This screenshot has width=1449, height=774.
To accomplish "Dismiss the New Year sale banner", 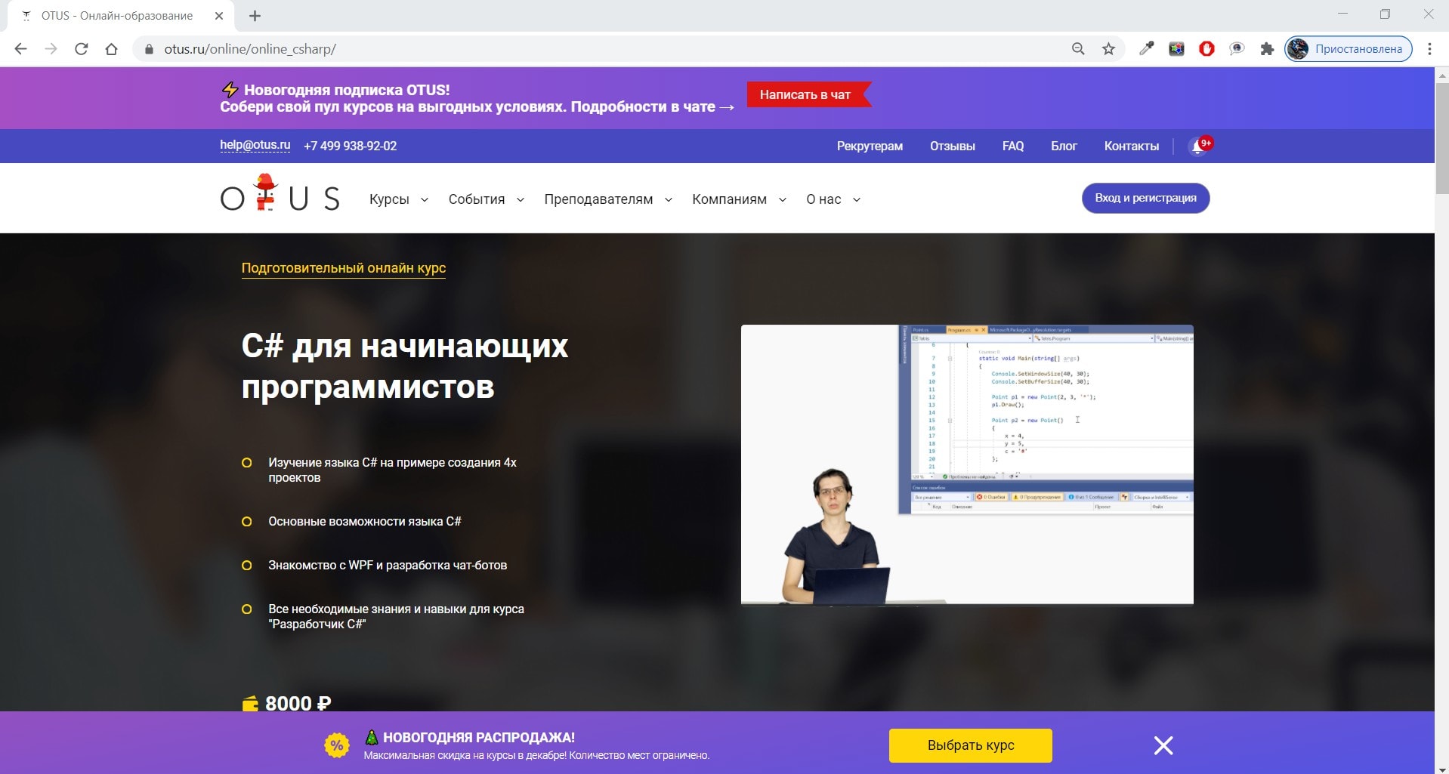I will (1163, 745).
